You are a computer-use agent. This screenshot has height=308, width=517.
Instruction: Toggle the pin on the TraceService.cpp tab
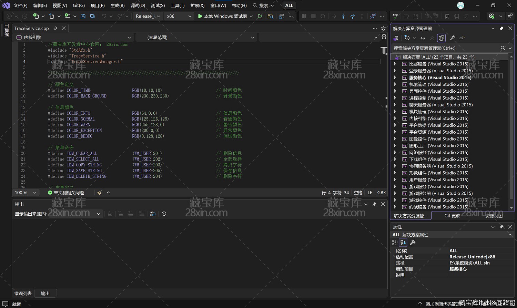(55, 28)
